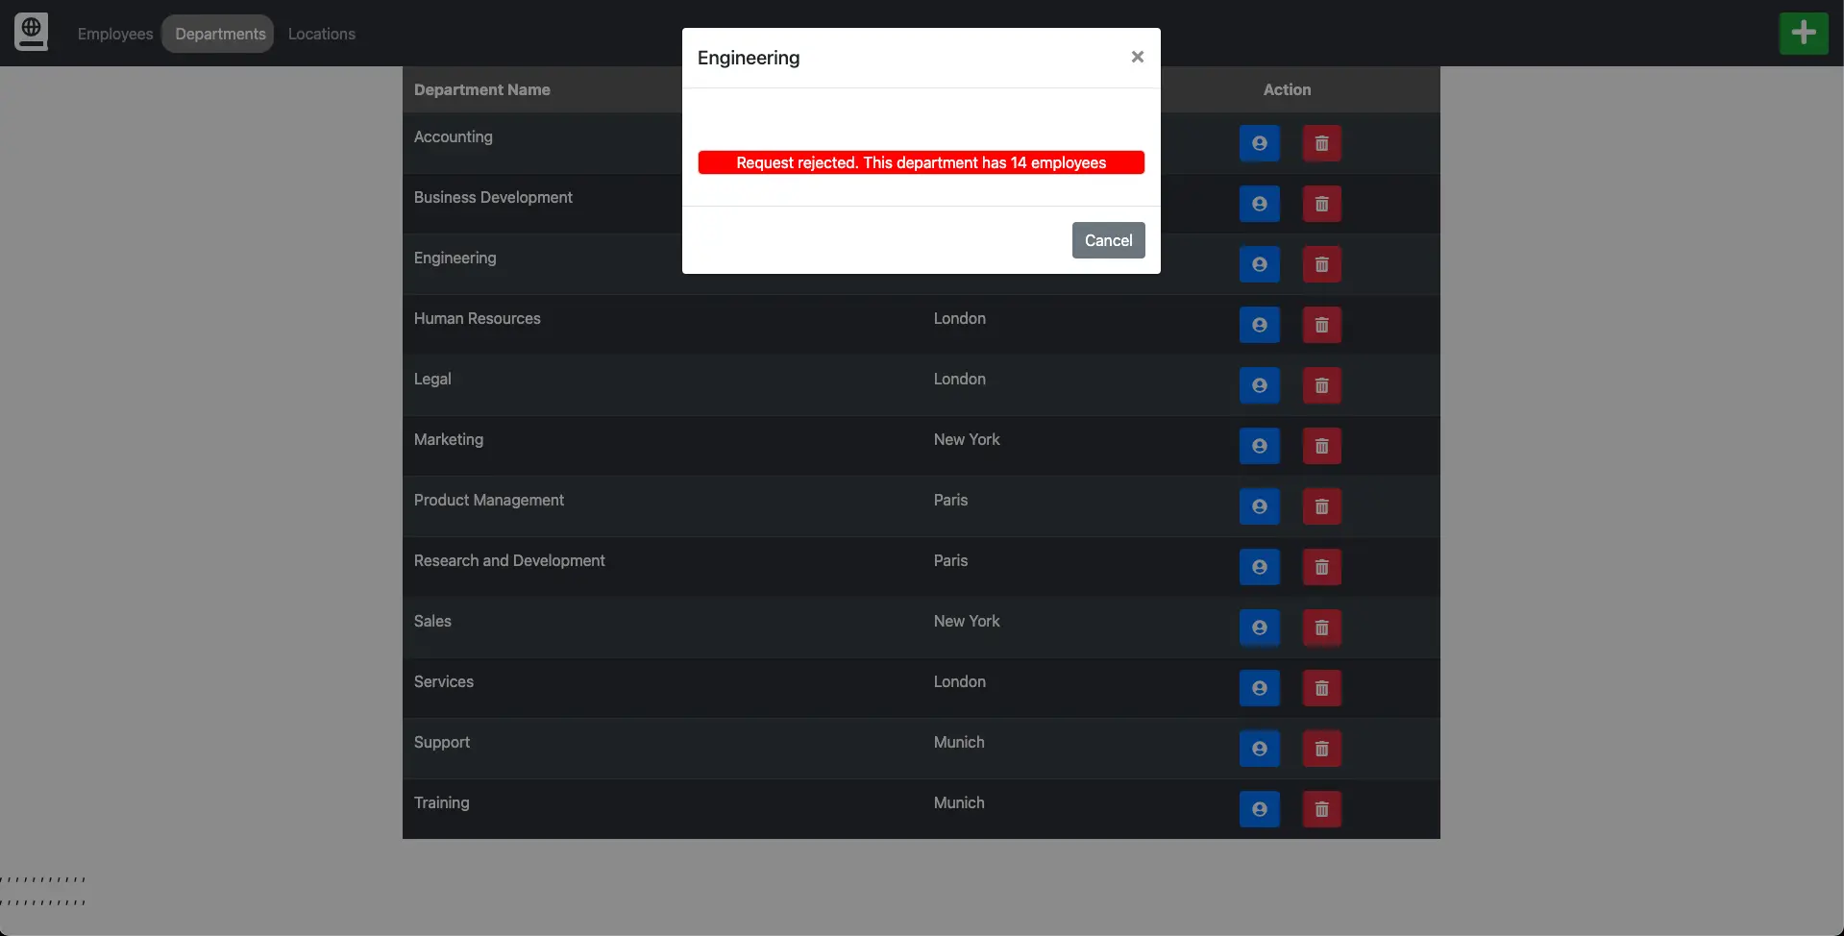Screen dimensions: 1844x936
Task: Click the company directory logo icon
Action: click(x=31, y=32)
